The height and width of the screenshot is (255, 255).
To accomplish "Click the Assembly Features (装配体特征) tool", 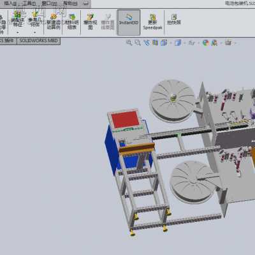I will [x=17, y=19].
